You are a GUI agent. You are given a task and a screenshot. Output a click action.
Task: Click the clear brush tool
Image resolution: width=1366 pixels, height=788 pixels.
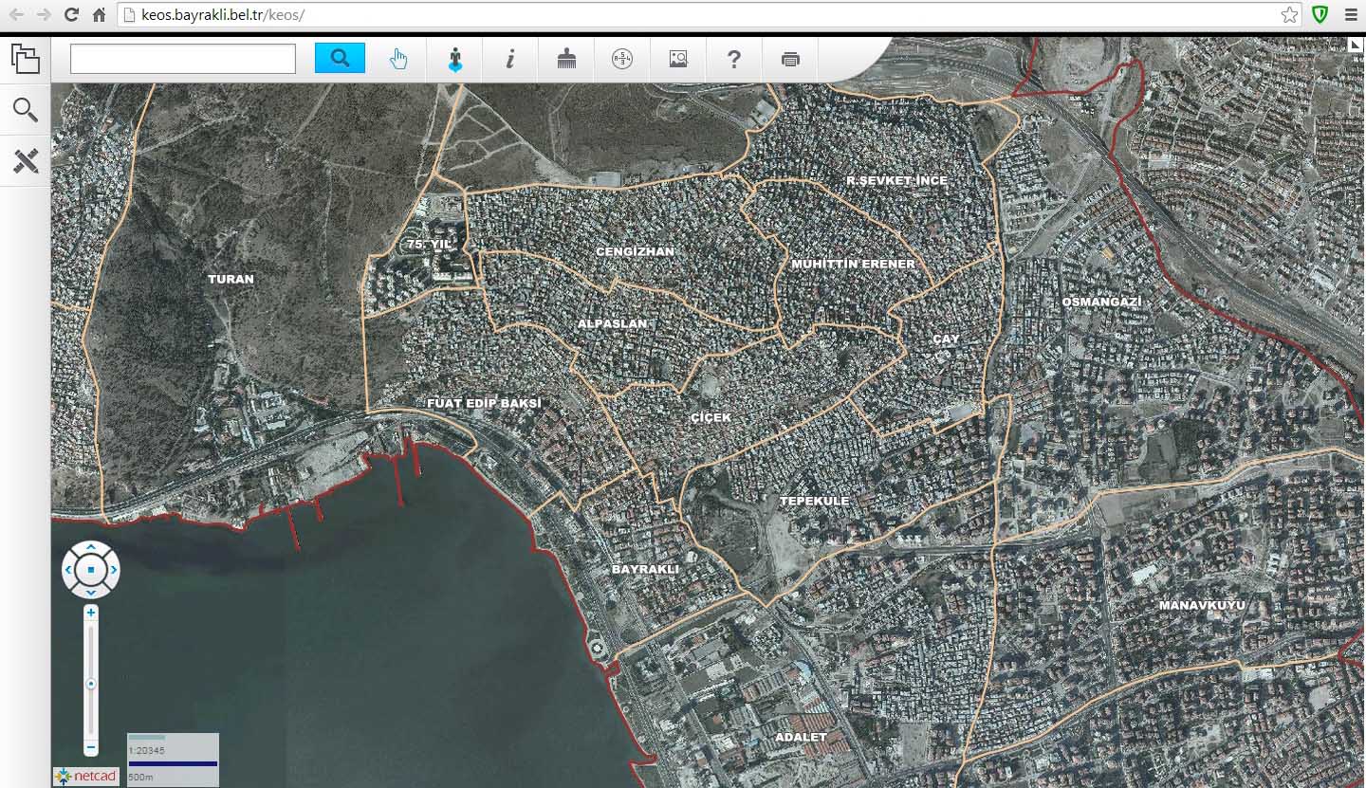point(566,59)
